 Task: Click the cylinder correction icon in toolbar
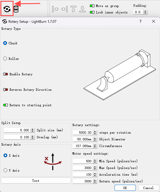click(x=16, y=9)
